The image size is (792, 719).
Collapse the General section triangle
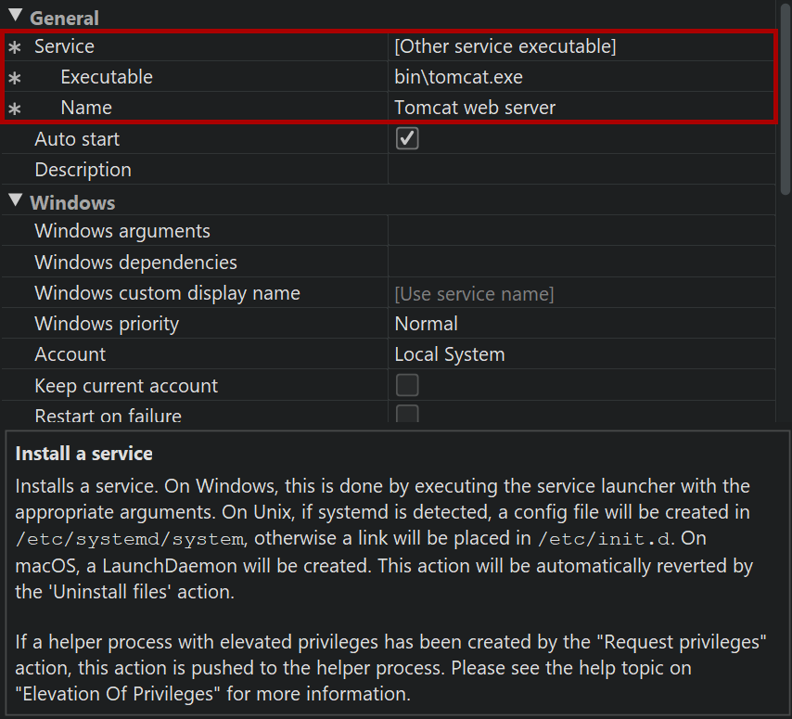click(15, 16)
